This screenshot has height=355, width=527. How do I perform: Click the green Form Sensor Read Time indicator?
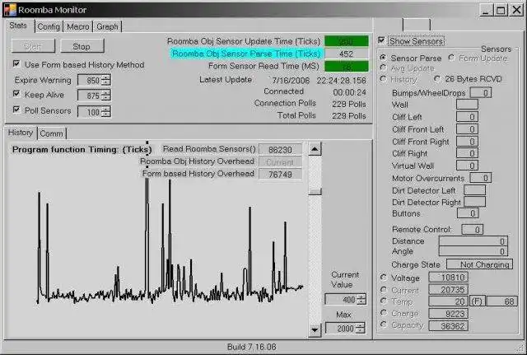pos(346,66)
